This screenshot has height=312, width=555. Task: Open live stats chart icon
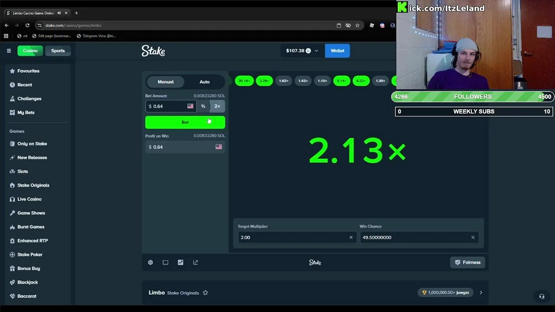180,262
